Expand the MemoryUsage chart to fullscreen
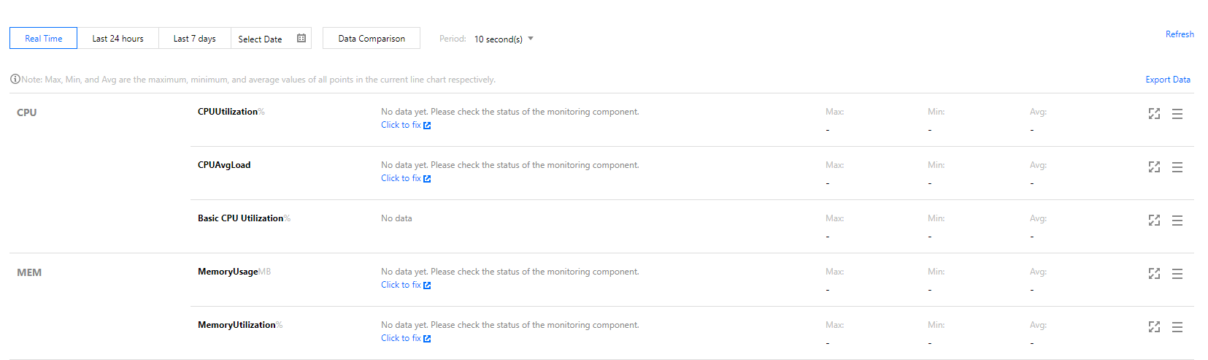The width and height of the screenshot is (1208, 360). (1154, 274)
